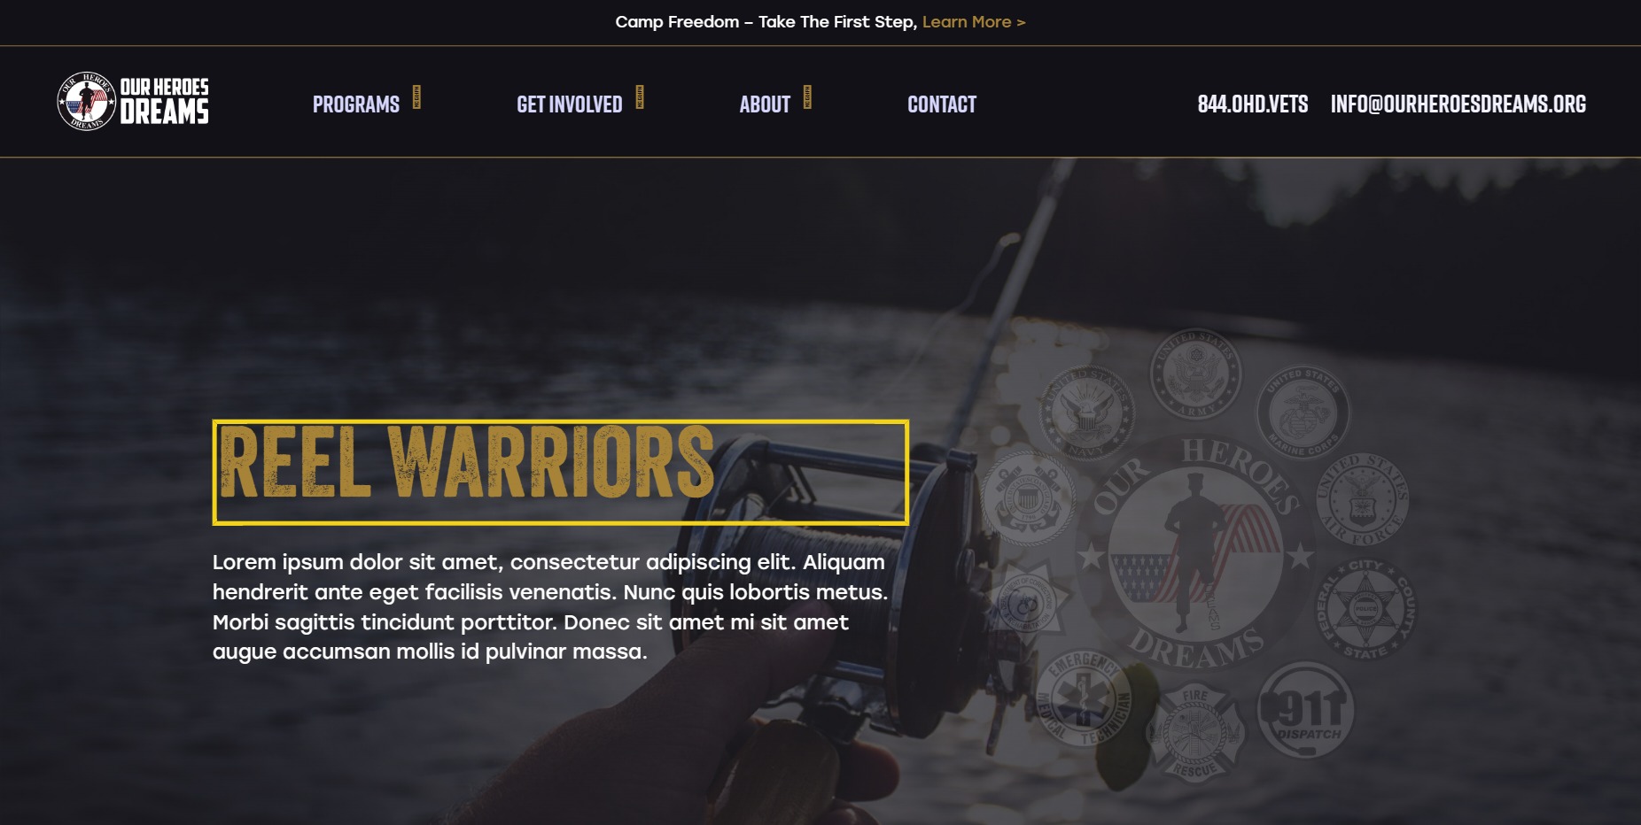The width and height of the screenshot is (1641, 825).
Task: Expand the gold submenu marker beside Get Involved
Action: tap(640, 96)
